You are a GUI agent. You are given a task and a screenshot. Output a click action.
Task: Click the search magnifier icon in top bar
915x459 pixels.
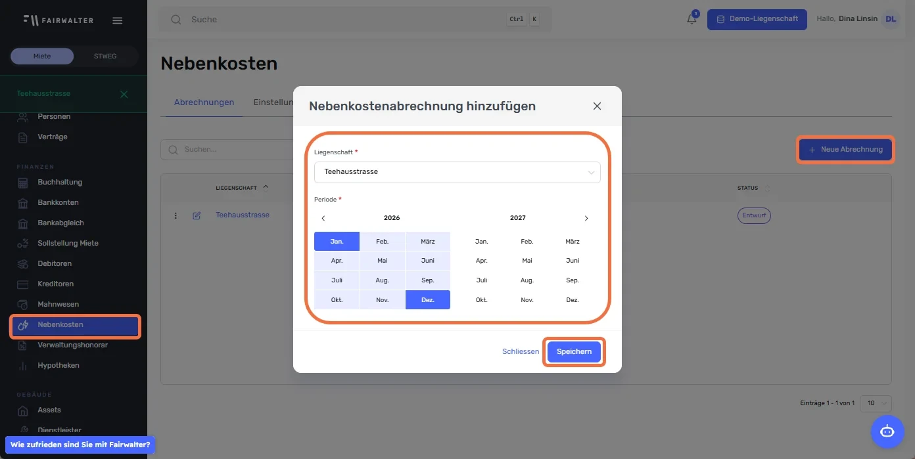(176, 20)
